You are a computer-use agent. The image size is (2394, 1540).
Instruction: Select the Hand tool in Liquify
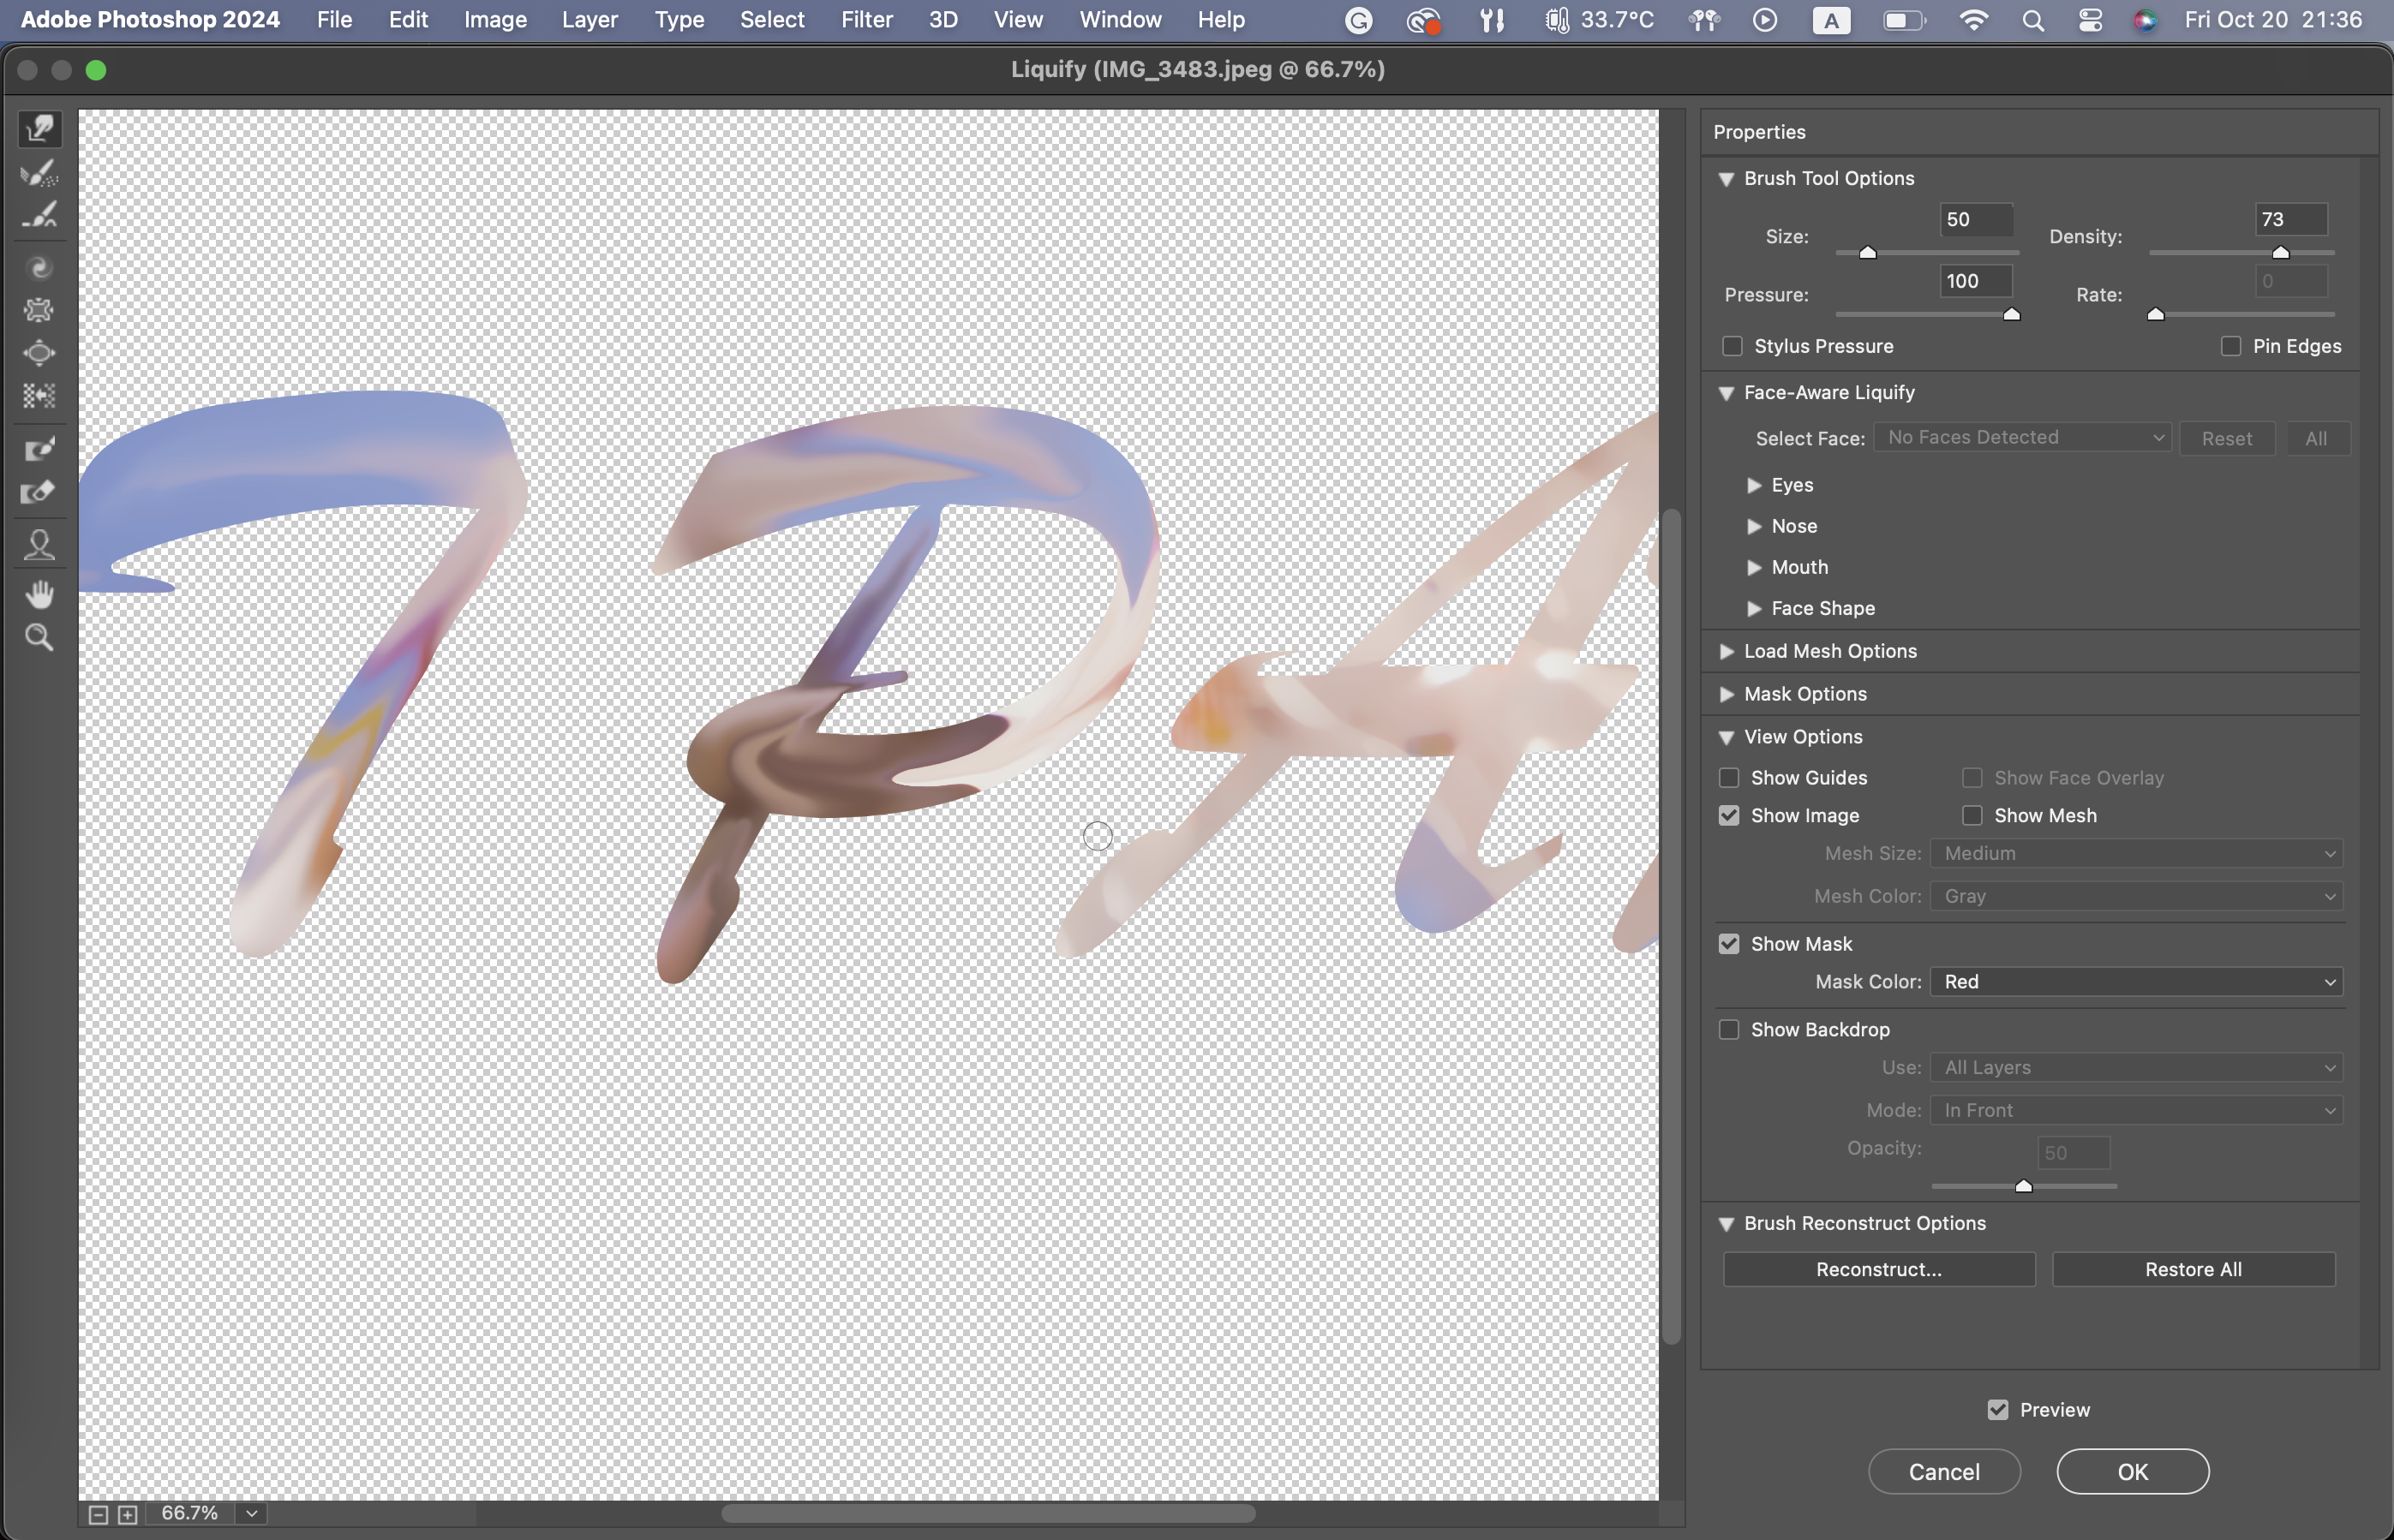point(40,594)
